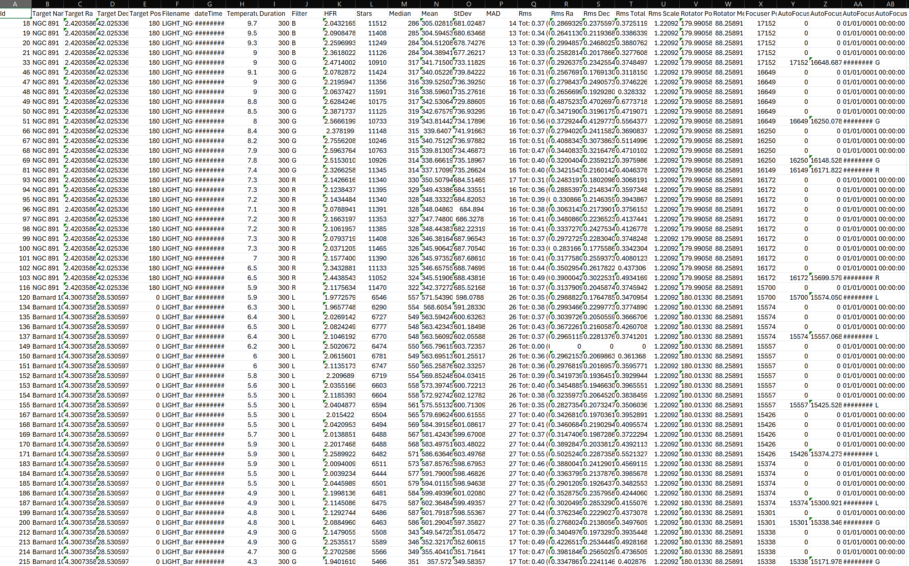The image size is (909, 566).
Task: Click the 'Rms Ra' header cell
Action: pyautogui.click(x=566, y=14)
